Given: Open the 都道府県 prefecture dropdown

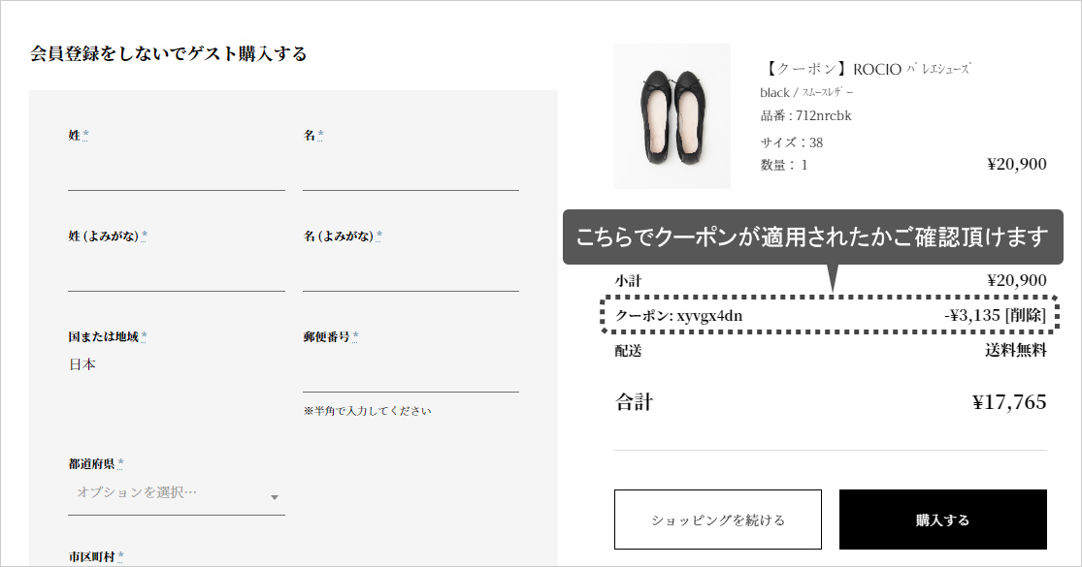Looking at the screenshot, I should 176,495.
